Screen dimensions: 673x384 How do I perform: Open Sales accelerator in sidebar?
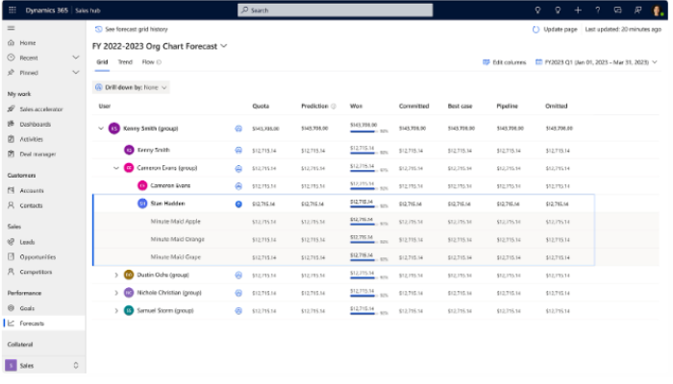[38, 108]
